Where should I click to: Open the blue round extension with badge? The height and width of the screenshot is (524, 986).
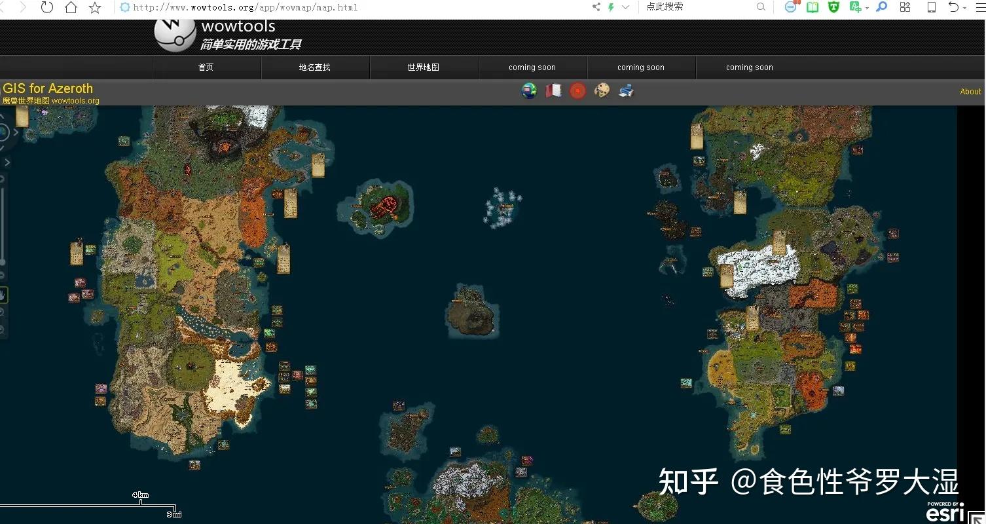point(791,7)
